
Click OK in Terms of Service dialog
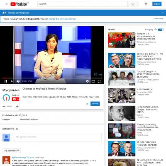pyautogui.click(x=87, y=104)
